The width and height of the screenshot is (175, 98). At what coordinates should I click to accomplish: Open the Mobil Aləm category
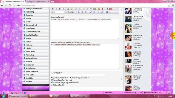36,51
